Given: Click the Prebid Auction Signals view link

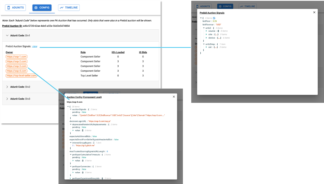Looking at the screenshot, I should click(35, 47).
